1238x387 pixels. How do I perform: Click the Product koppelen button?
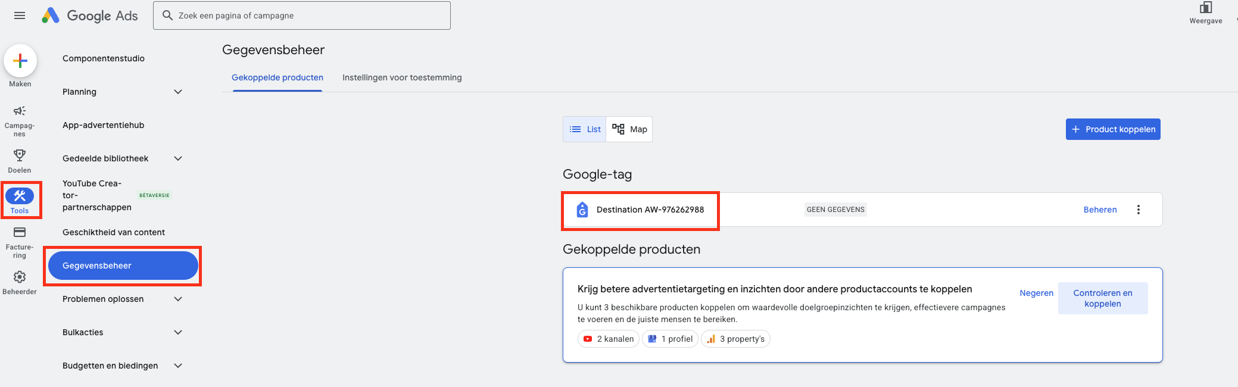coord(1113,129)
